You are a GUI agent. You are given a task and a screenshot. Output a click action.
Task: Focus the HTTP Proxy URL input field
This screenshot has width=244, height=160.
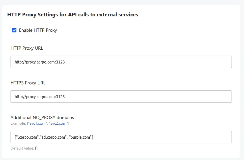(121, 62)
